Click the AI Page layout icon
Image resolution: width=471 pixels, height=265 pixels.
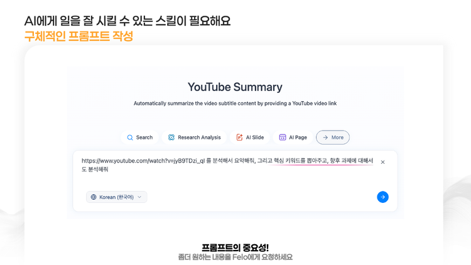[x=283, y=138]
